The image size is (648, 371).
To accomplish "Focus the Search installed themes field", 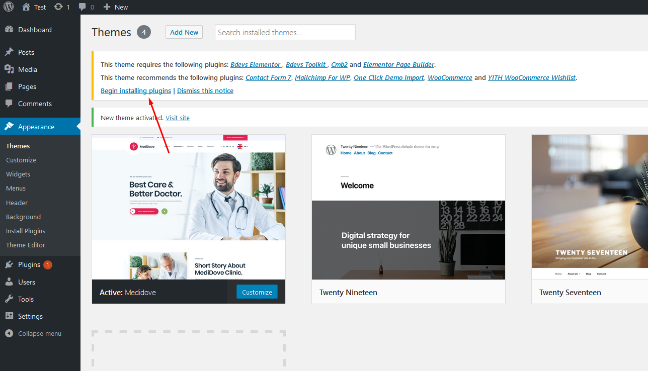I will 285,32.
